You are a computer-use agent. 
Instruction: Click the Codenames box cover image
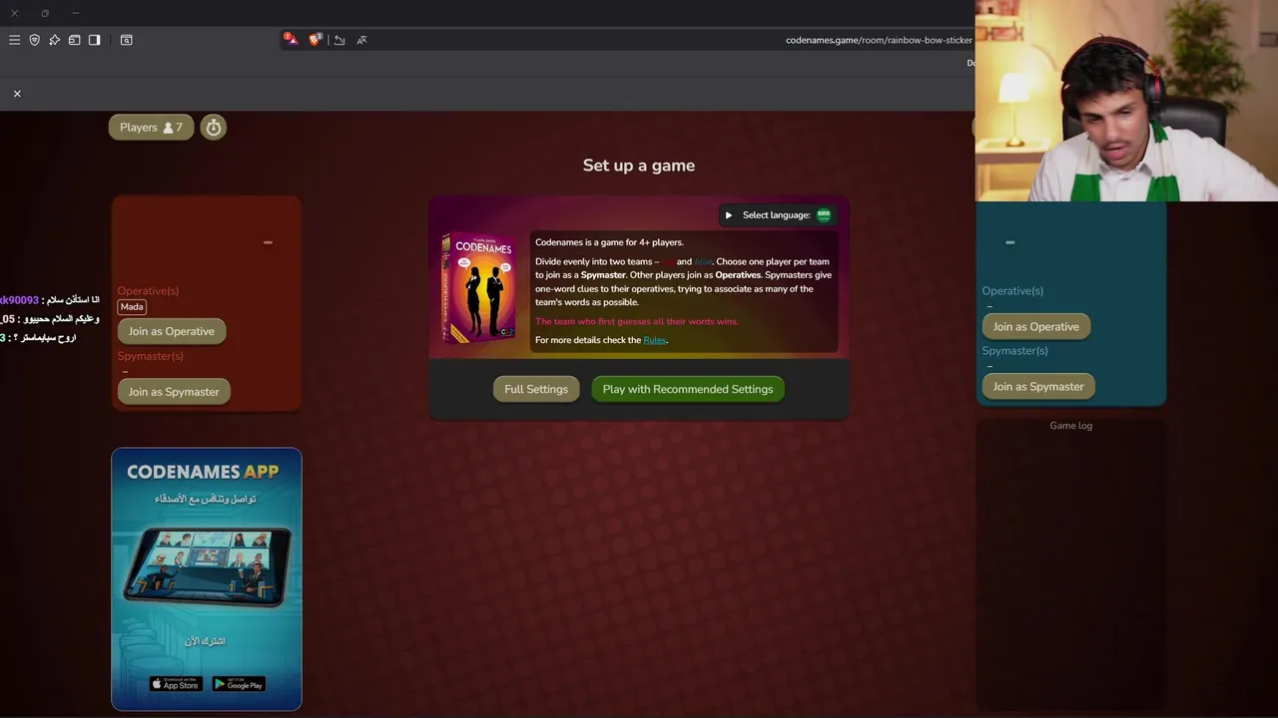tap(478, 287)
